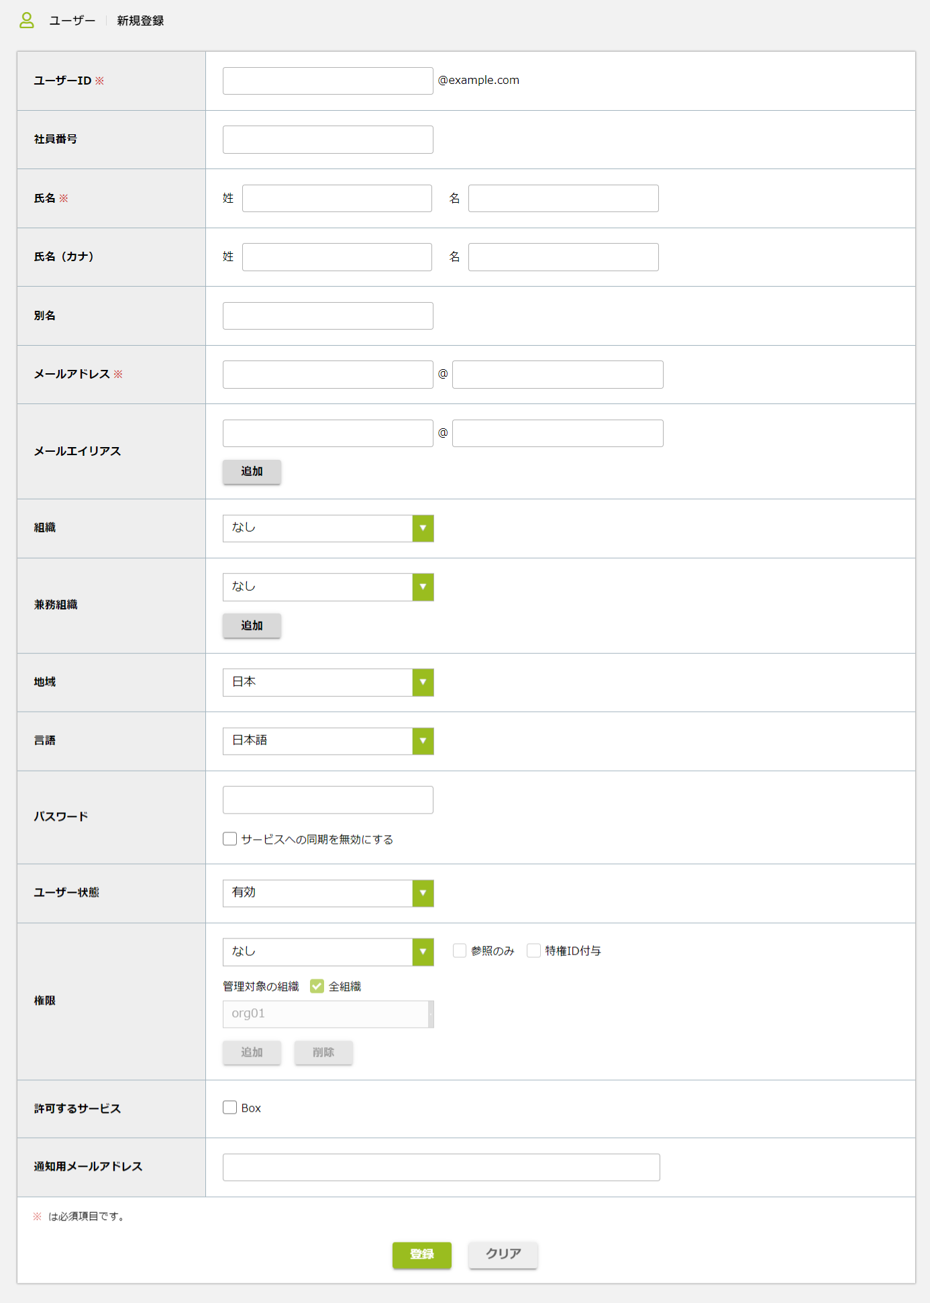Click the ユーザー breadcrumb link
930x1303 pixels.
point(72,21)
